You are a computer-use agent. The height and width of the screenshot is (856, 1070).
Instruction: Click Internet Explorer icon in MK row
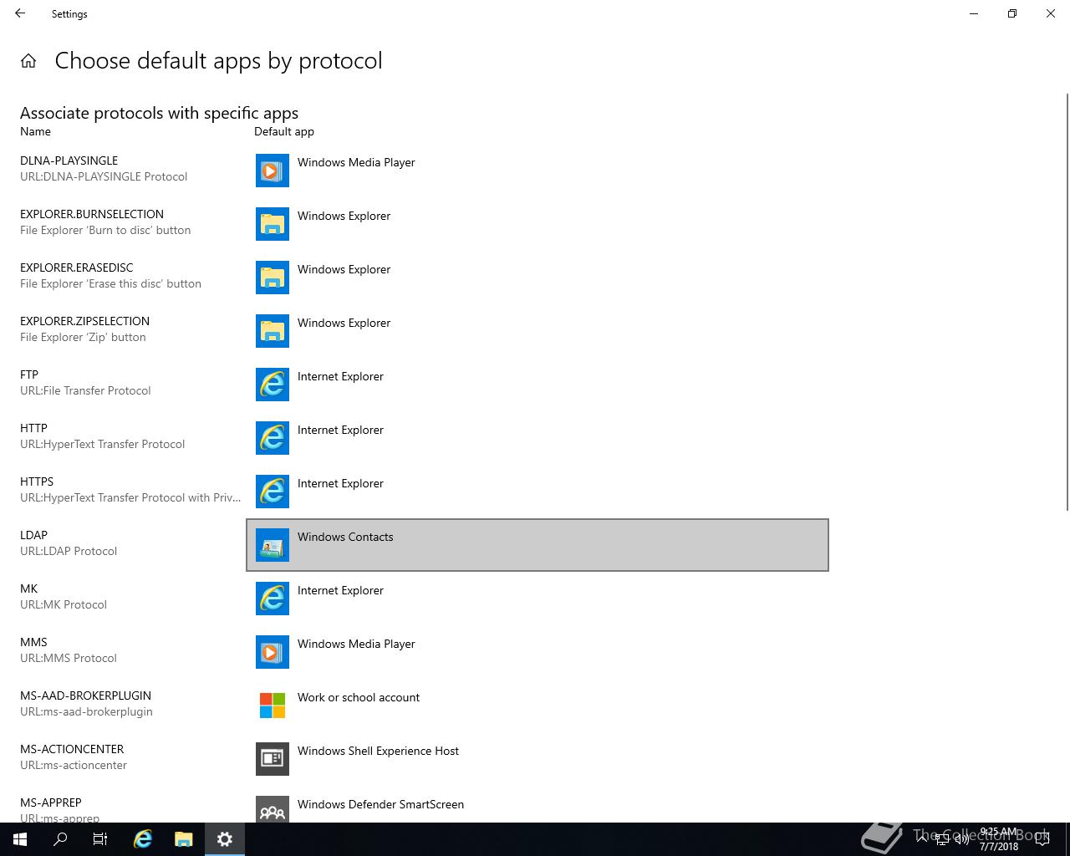[273, 599]
